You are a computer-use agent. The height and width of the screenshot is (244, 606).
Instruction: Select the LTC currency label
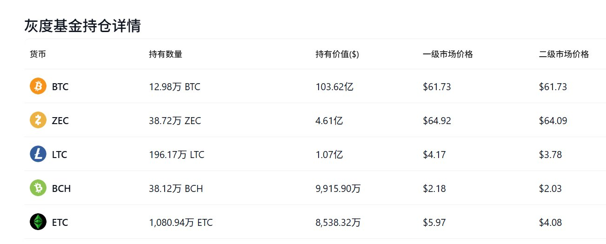pos(60,155)
